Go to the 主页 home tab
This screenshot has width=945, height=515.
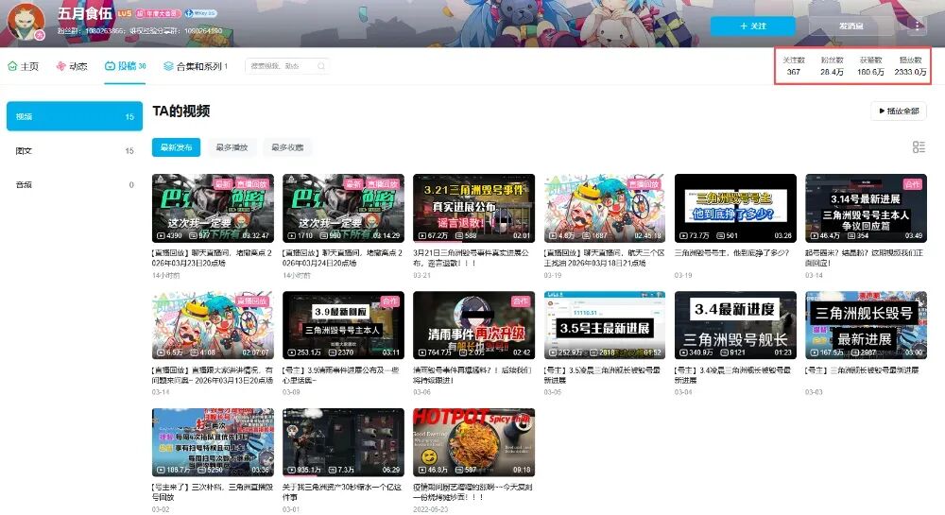click(24, 66)
